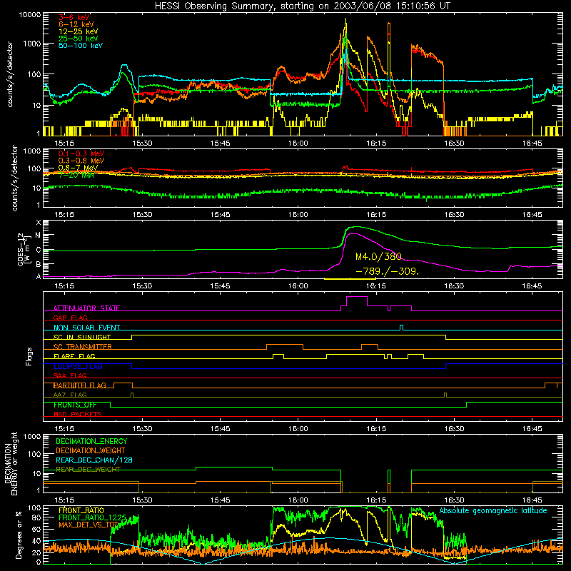The height and width of the screenshot is (571, 571).
Task: Click the NON_SOLAR_EVENT pulse near 16:20
Action: click(x=401, y=328)
